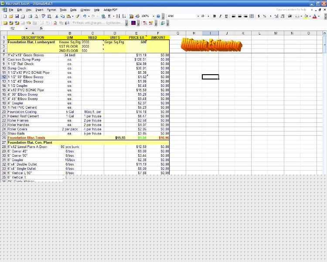The height and width of the screenshot is (262, 327).
Task: Undo the last action
Action: coord(85,16)
